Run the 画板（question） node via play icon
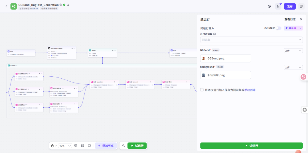Screen dimensions: 308x153 (115, 82)
